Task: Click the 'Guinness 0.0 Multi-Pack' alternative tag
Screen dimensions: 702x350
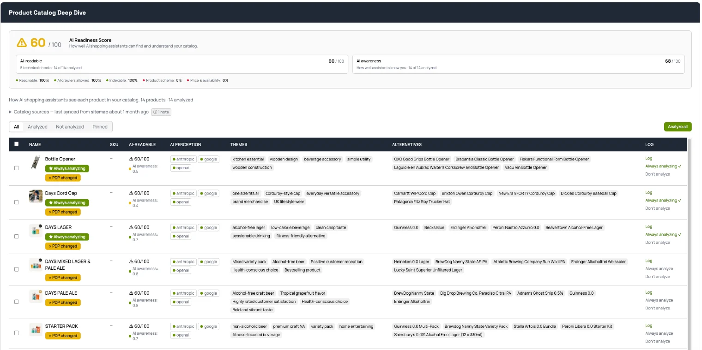Action: [417, 326]
